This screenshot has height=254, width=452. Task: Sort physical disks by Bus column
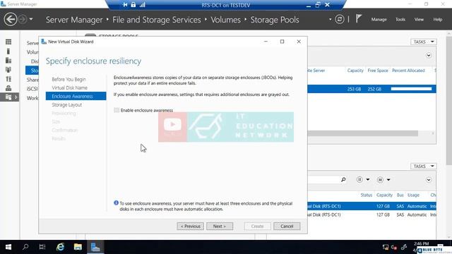click(400, 195)
